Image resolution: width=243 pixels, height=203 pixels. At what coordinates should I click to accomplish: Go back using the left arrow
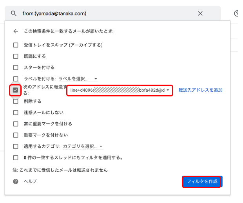point(16,31)
